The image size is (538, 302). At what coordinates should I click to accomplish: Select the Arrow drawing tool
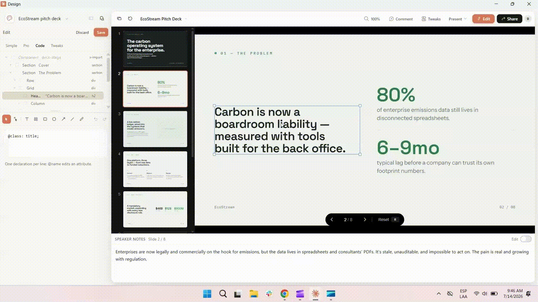point(63,119)
